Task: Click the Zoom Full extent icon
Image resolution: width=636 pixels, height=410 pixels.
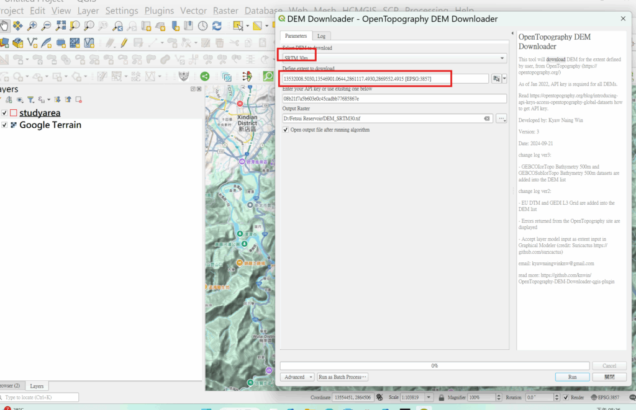Action: coord(61,26)
